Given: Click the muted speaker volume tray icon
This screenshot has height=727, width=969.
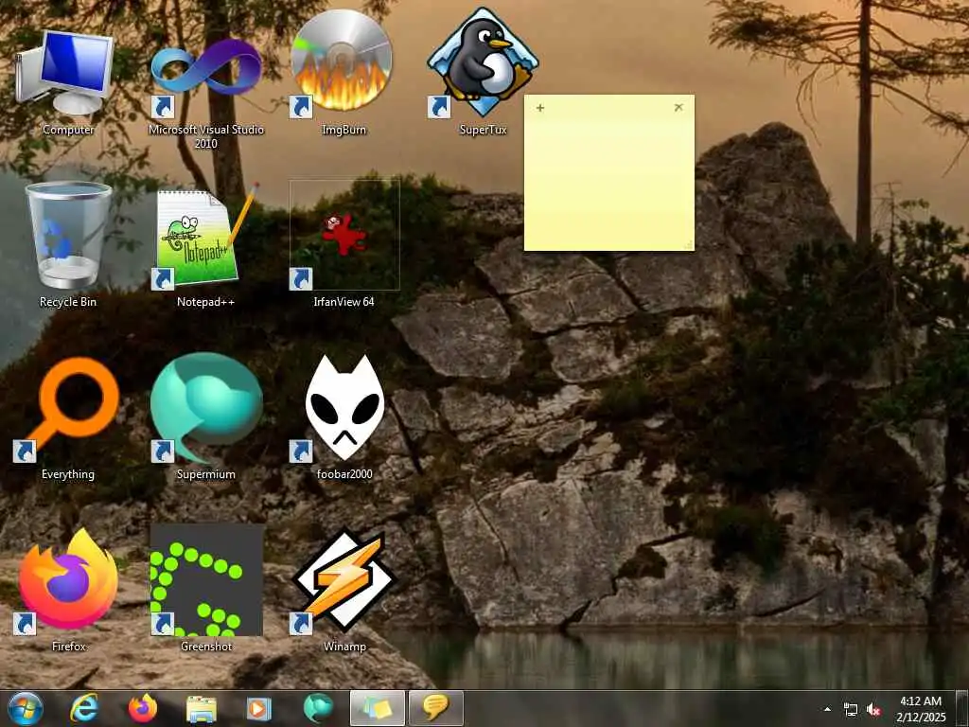Looking at the screenshot, I should 873,710.
